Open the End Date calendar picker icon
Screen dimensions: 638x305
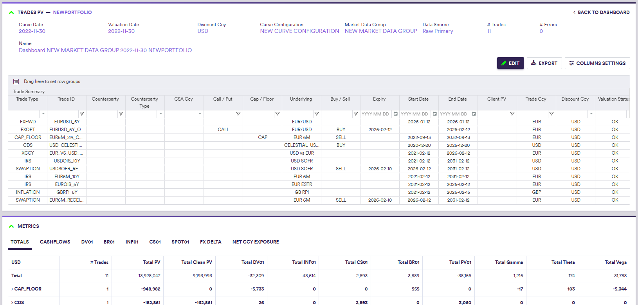tap(474, 114)
